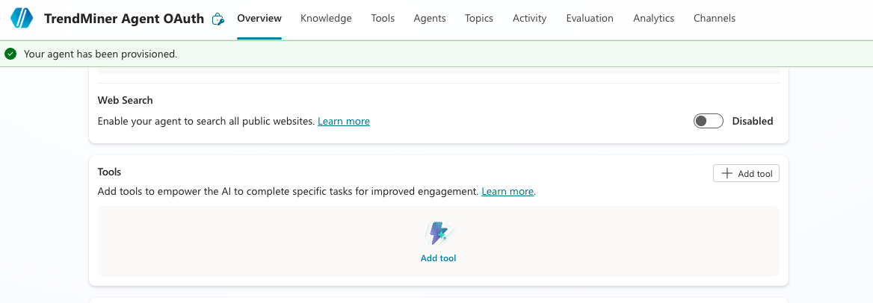Click the Disabled status label
The height and width of the screenshot is (303, 873).
[x=753, y=121]
